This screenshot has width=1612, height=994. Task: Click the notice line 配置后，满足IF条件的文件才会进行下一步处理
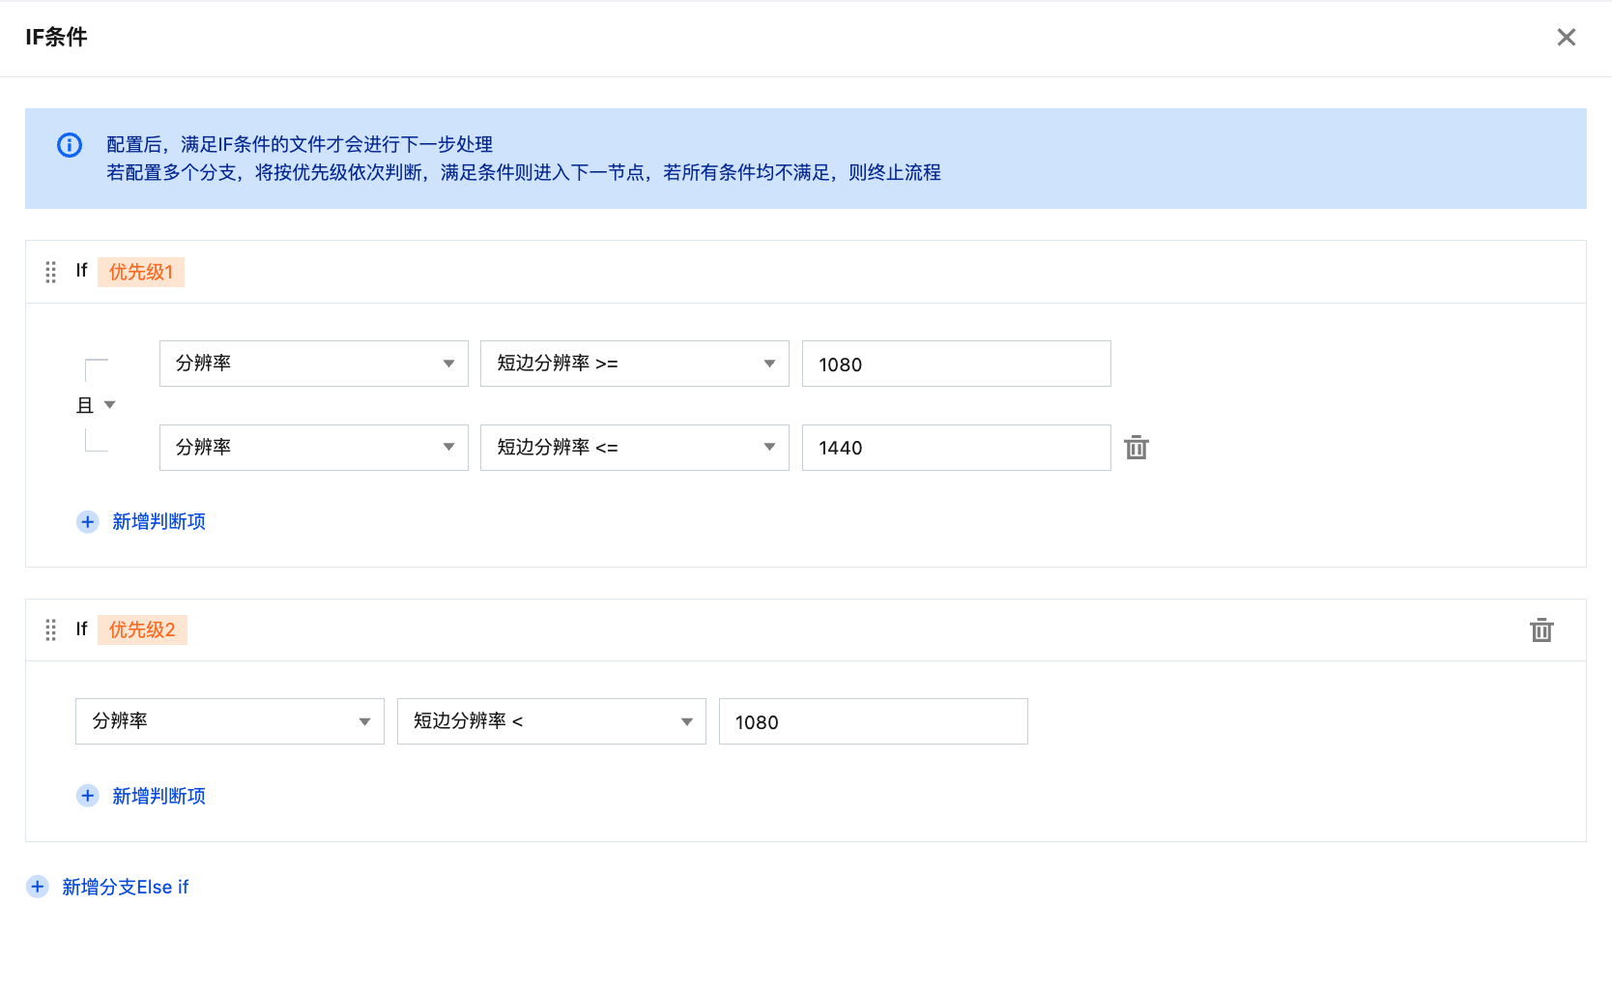coord(300,144)
